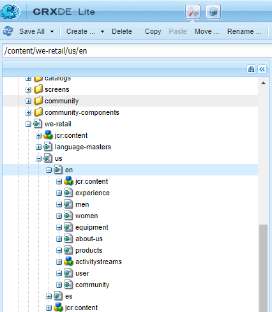272x312 pixels.
Task: Select the products tree node
Action: [89, 250]
